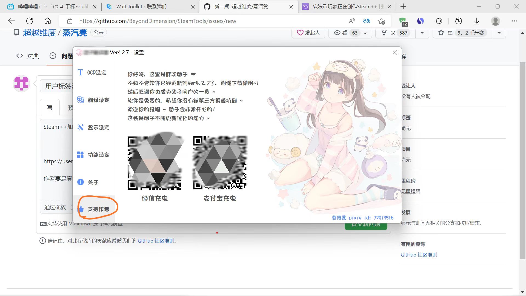Click the info icon beside 请记住 notice

point(42,241)
